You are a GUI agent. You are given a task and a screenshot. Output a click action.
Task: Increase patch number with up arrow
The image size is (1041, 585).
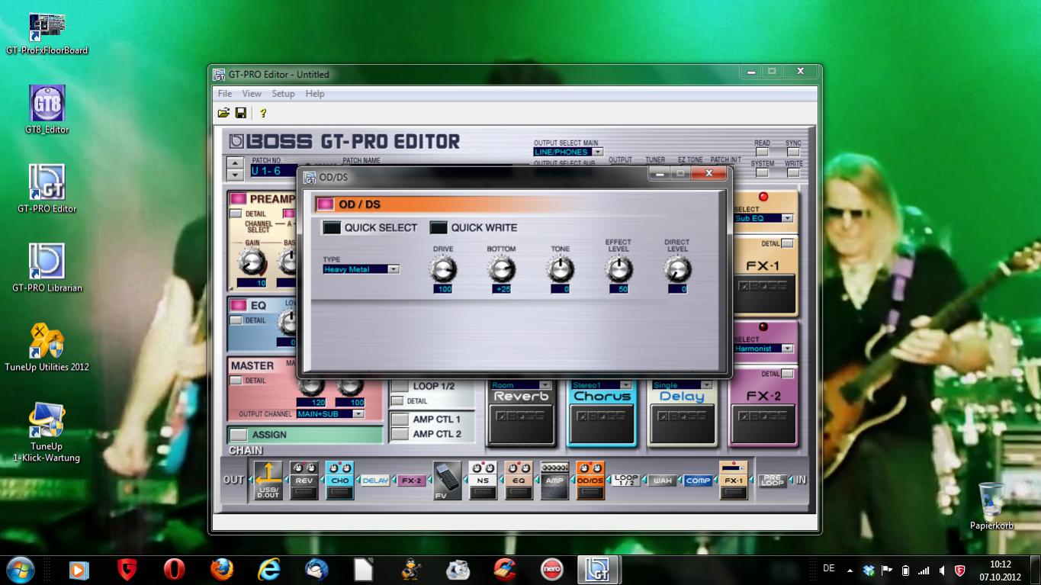click(236, 162)
